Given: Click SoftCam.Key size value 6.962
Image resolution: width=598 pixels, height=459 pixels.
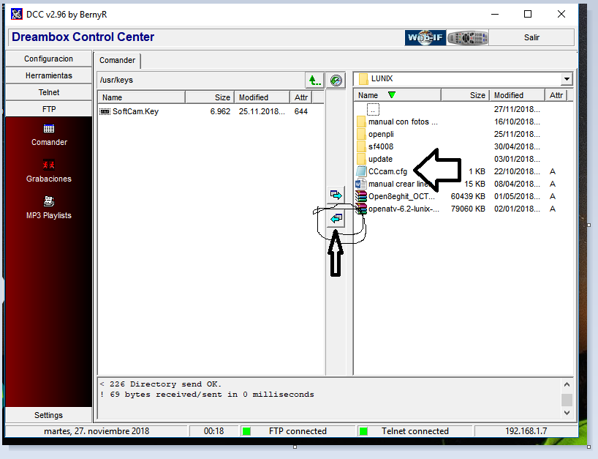Looking at the screenshot, I should tap(220, 111).
